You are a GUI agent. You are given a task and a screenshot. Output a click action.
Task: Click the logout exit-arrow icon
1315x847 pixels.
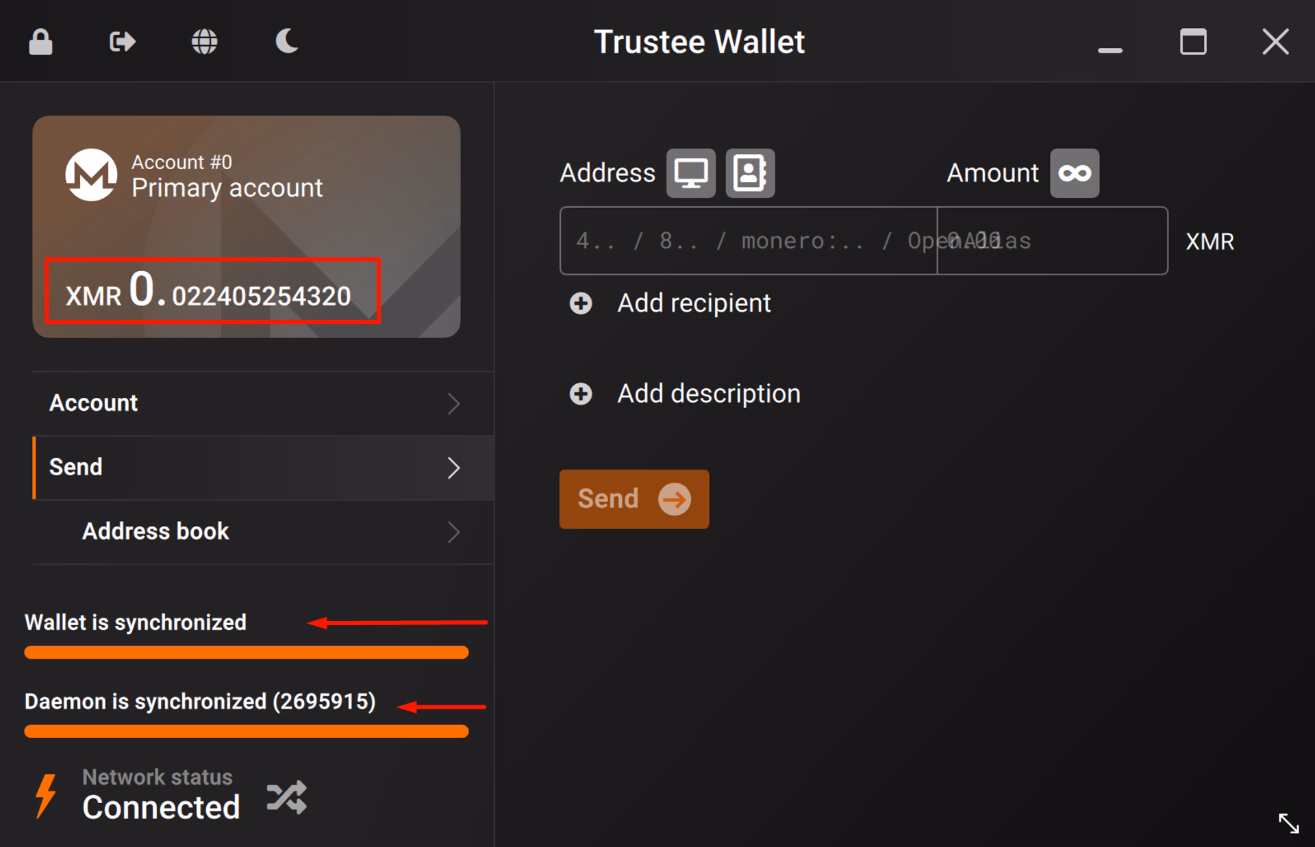tap(123, 42)
